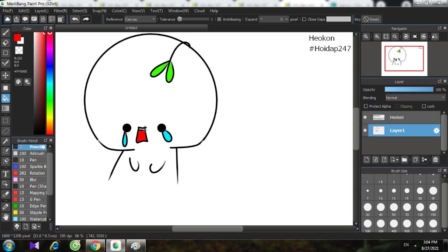Enable the Close Gaps checkbox

[x=304, y=19]
